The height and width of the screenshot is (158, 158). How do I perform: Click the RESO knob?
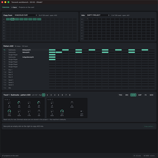click(19, 111)
